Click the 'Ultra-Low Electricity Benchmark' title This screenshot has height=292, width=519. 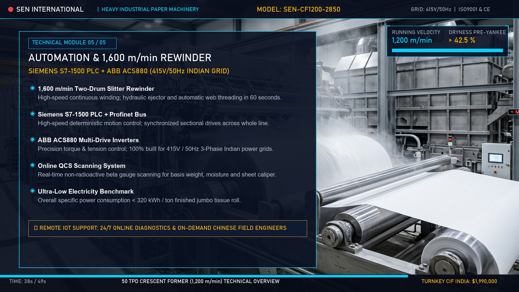(86, 191)
